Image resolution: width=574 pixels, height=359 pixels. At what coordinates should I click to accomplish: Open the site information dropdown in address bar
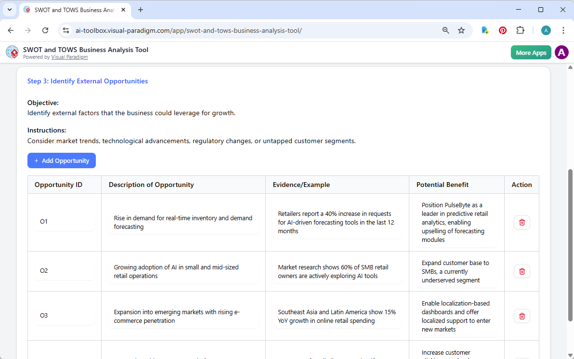tap(65, 30)
